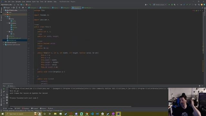Run with Coverage from top toolbar

click(x=175, y=5)
